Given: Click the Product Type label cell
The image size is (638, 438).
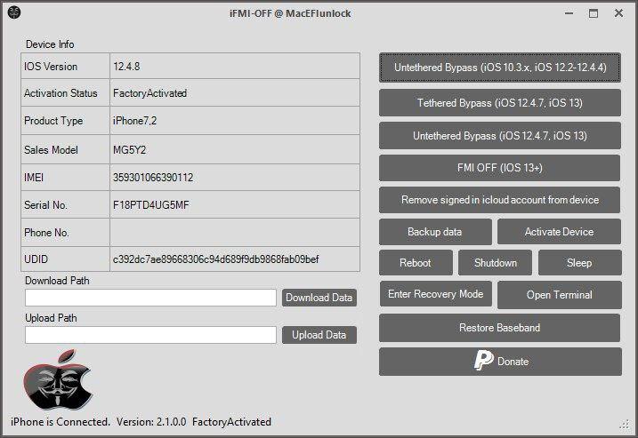Looking at the screenshot, I should 66,121.
